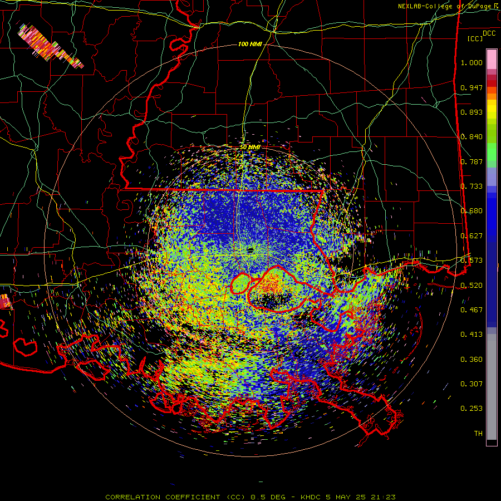Click the 100 NMI range ring label
Image resolution: width=501 pixels, height=501 pixels.
[x=250, y=44]
